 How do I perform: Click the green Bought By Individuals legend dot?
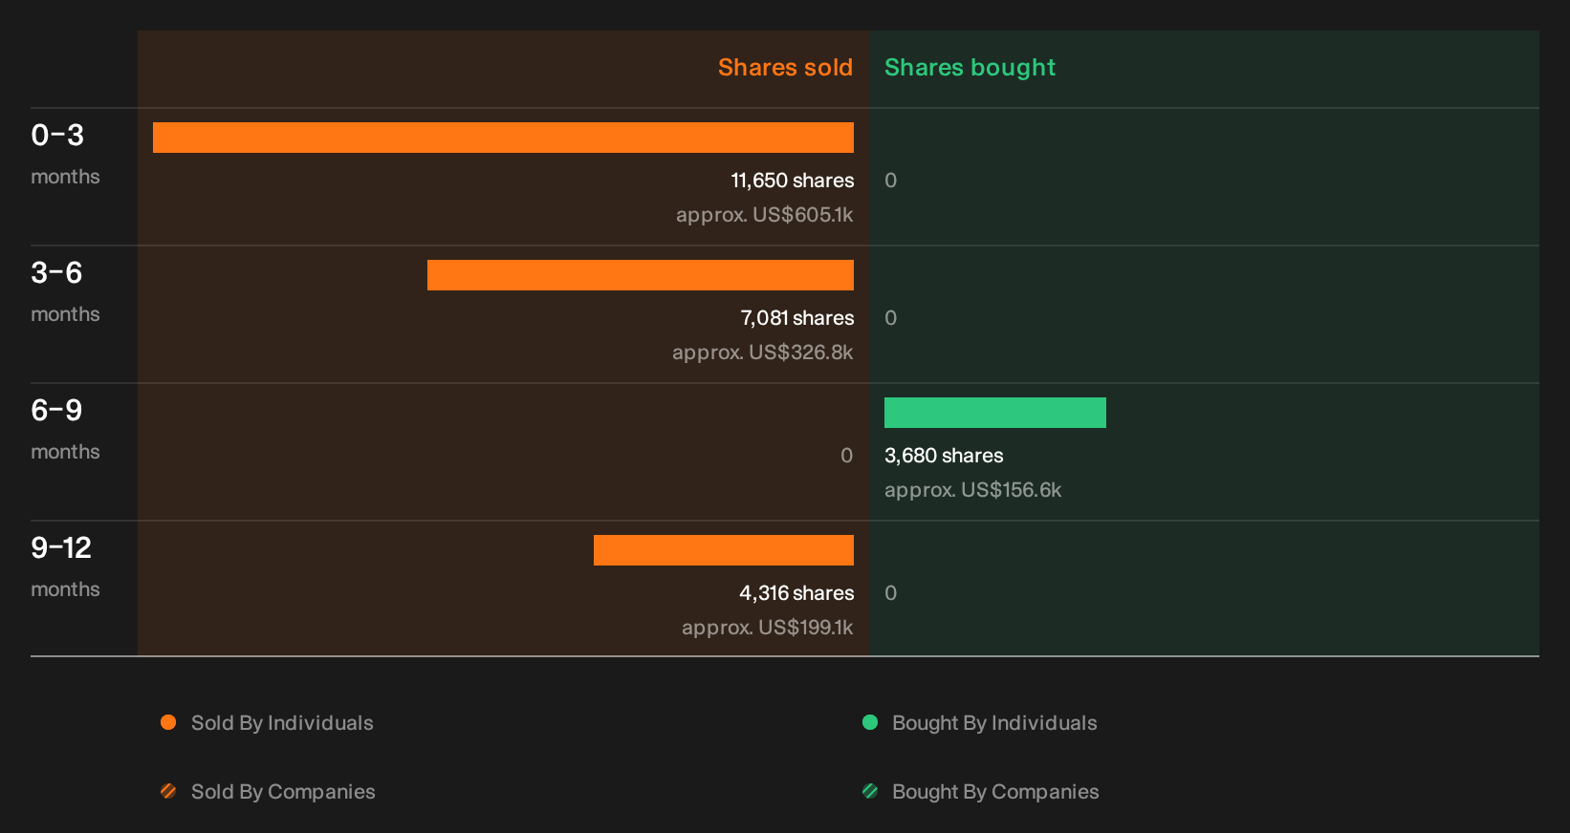[870, 722]
